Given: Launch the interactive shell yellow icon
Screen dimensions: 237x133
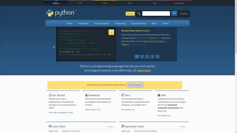Looking at the screenshot, I should coord(111,32).
